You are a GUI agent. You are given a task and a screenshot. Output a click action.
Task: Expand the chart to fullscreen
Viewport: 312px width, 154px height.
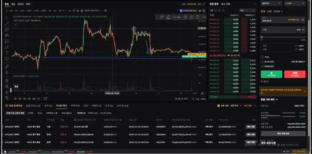pos(204,11)
